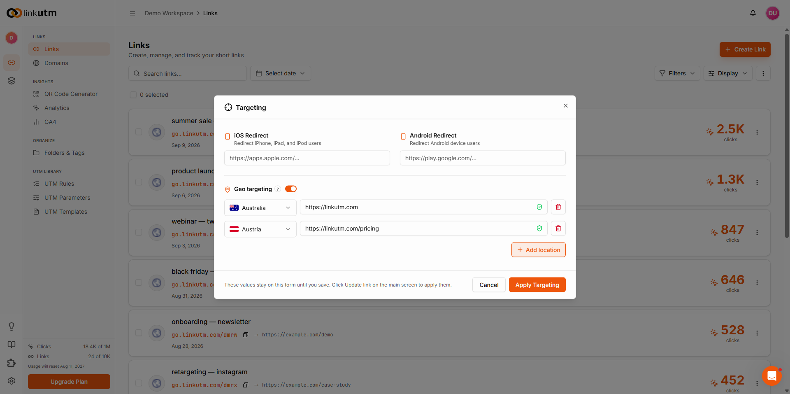Check the retargeting instagram link checkbox
790x394 pixels.
[x=139, y=383]
